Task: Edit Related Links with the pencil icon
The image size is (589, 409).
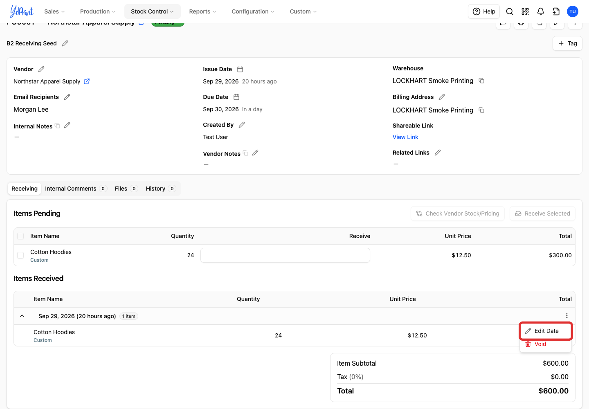Action: click(438, 153)
